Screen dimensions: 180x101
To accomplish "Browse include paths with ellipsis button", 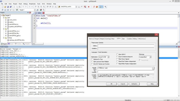I will [153, 68].
